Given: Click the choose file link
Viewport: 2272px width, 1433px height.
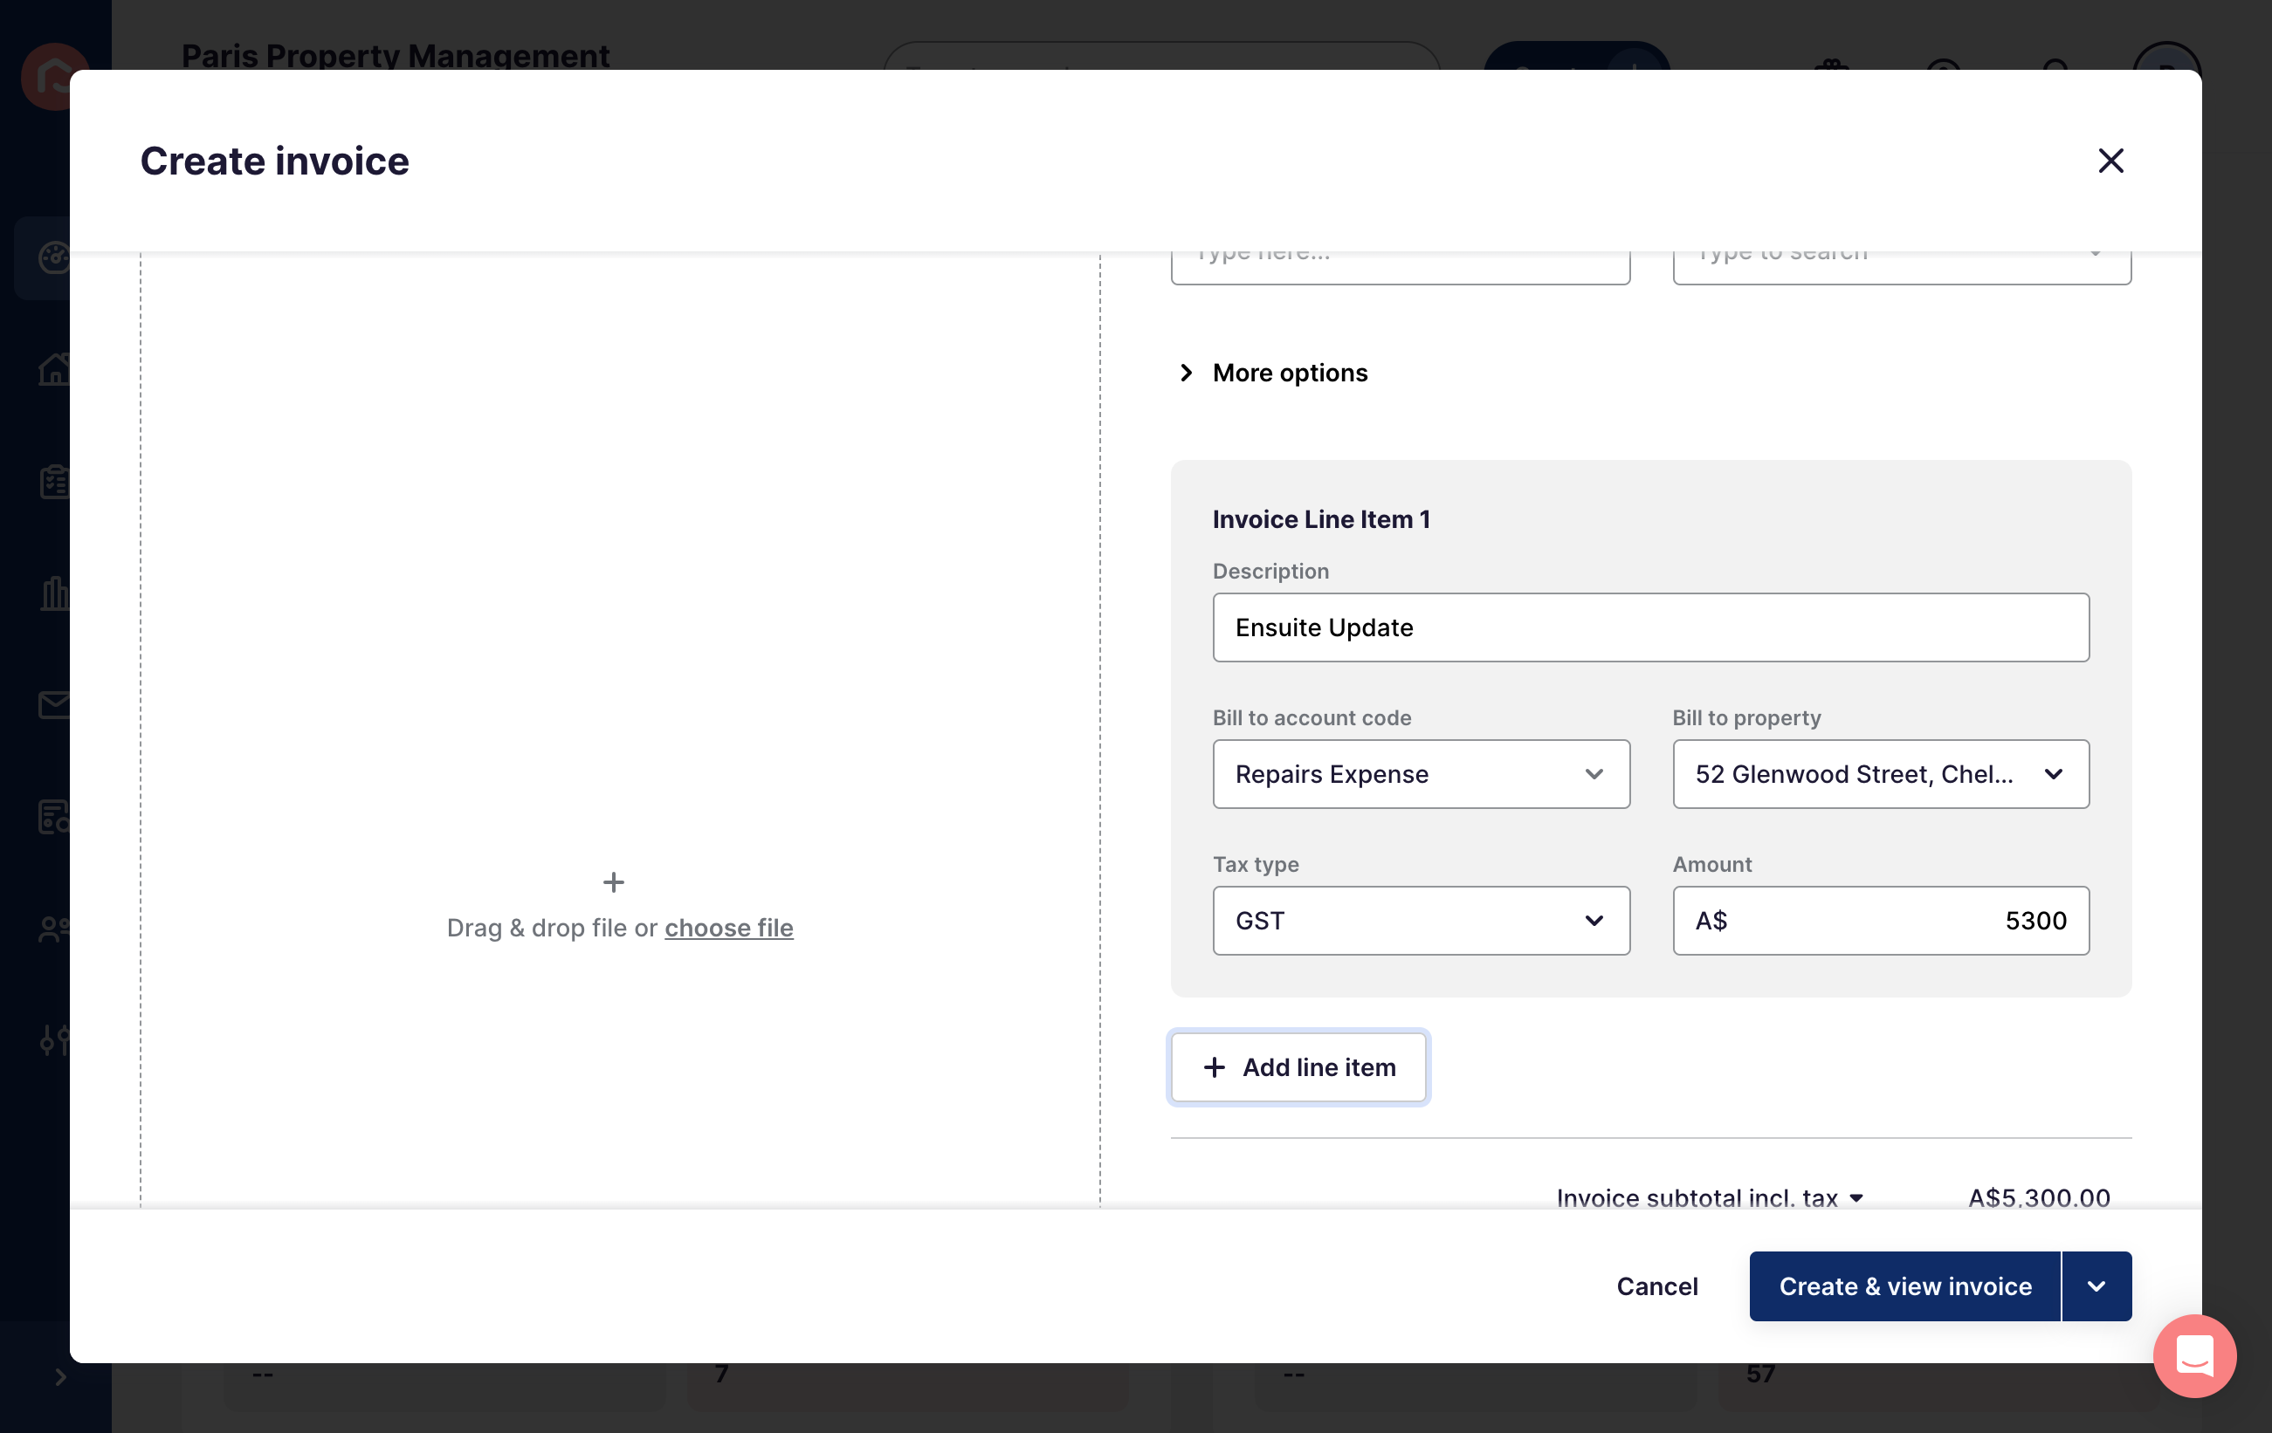Looking at the screenshot, I should click(x=728, y=928).
